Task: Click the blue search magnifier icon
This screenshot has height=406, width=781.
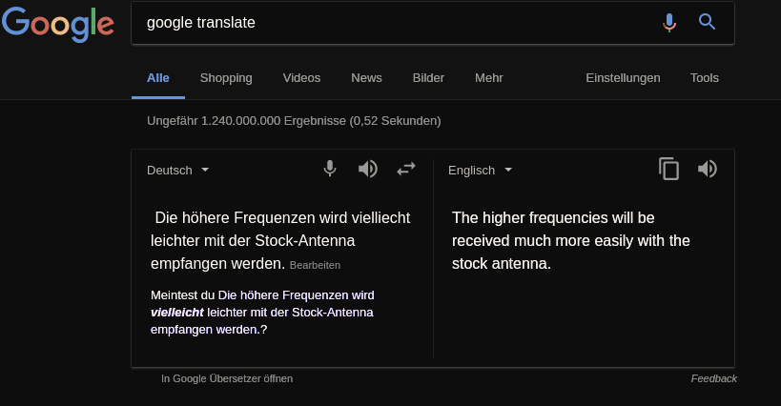Action: [x=707, y=21]
